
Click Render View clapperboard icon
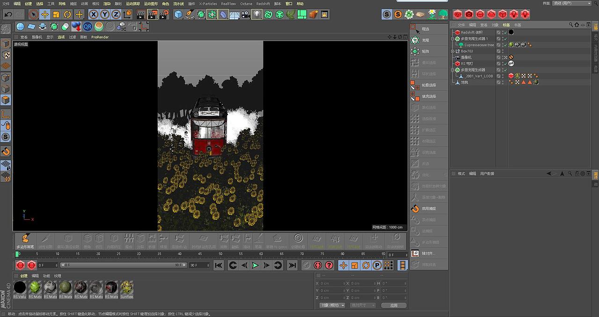point(141,14)
